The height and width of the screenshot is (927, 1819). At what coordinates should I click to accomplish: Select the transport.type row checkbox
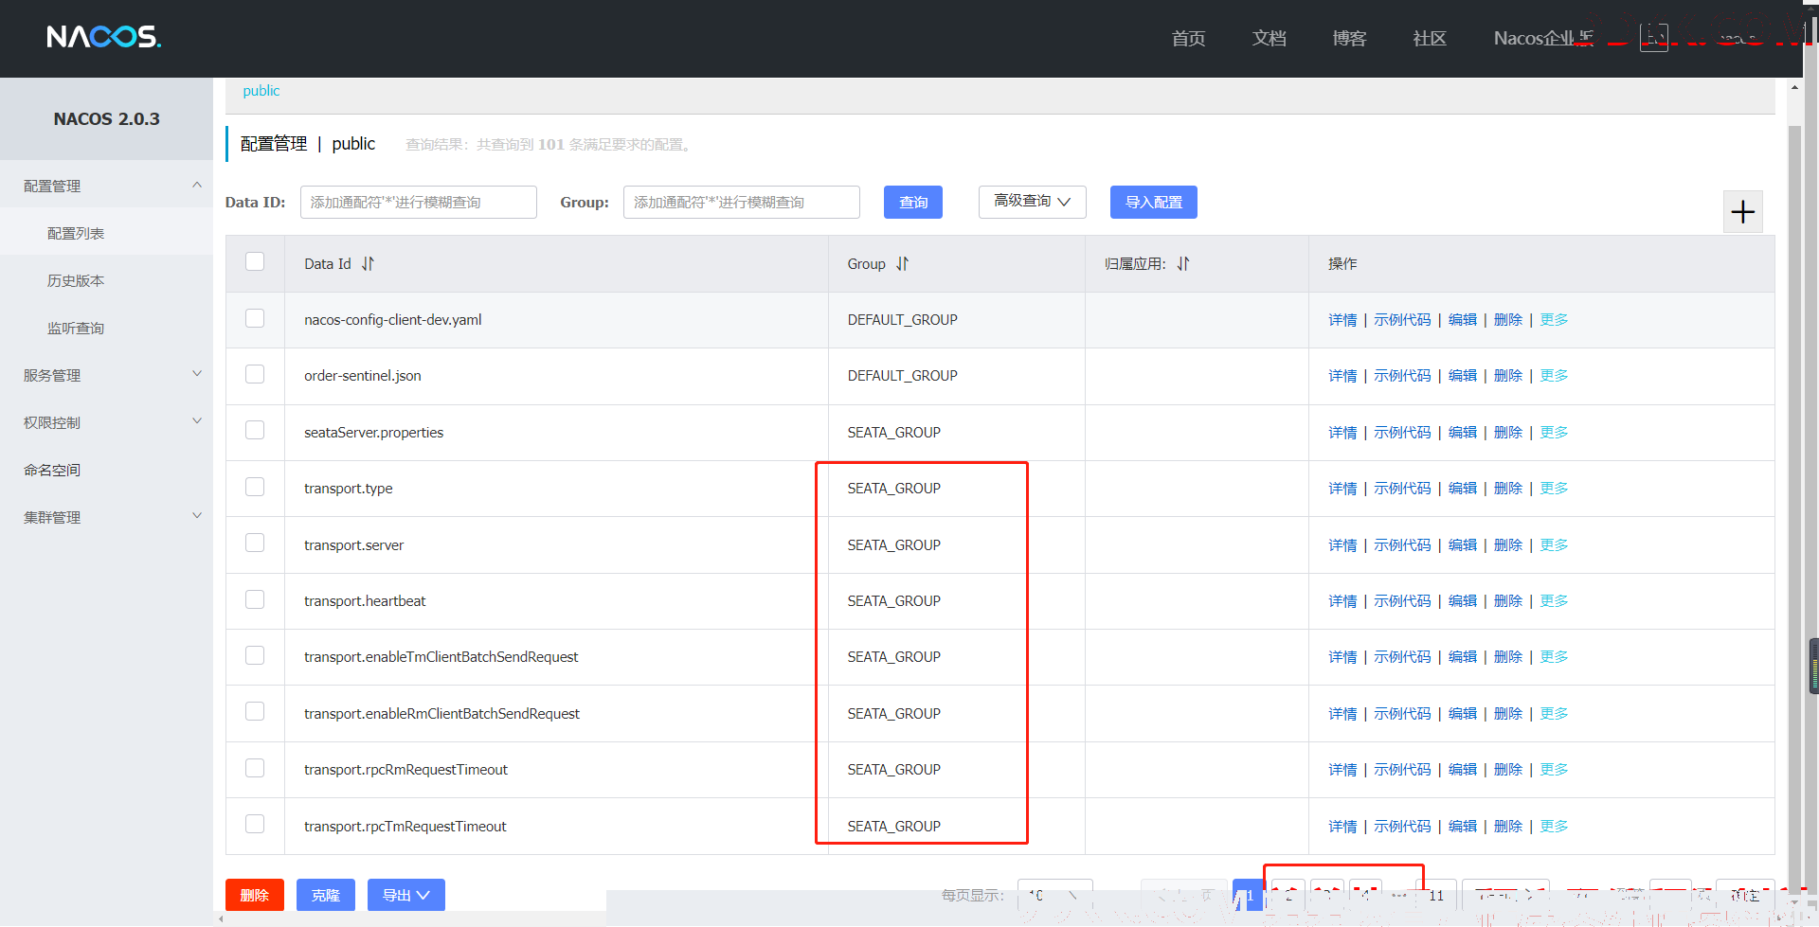[255, 487]
